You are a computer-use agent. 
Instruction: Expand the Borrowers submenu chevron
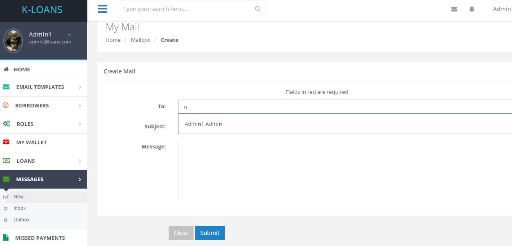(80, 106)
